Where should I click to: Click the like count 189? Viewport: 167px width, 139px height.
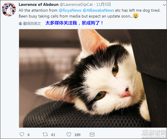(x=77, y=135)
